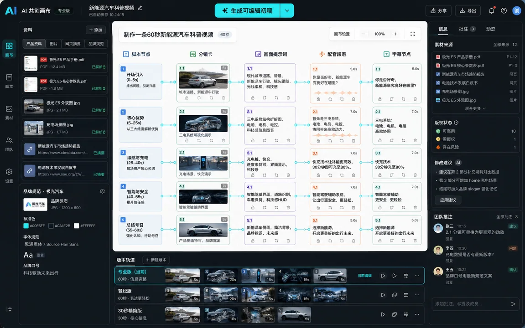Toggle the lock on subtitle node 3.1 快充技术
Image resolution: width=525 pixels, height=328 pixels.
point(379,175)
